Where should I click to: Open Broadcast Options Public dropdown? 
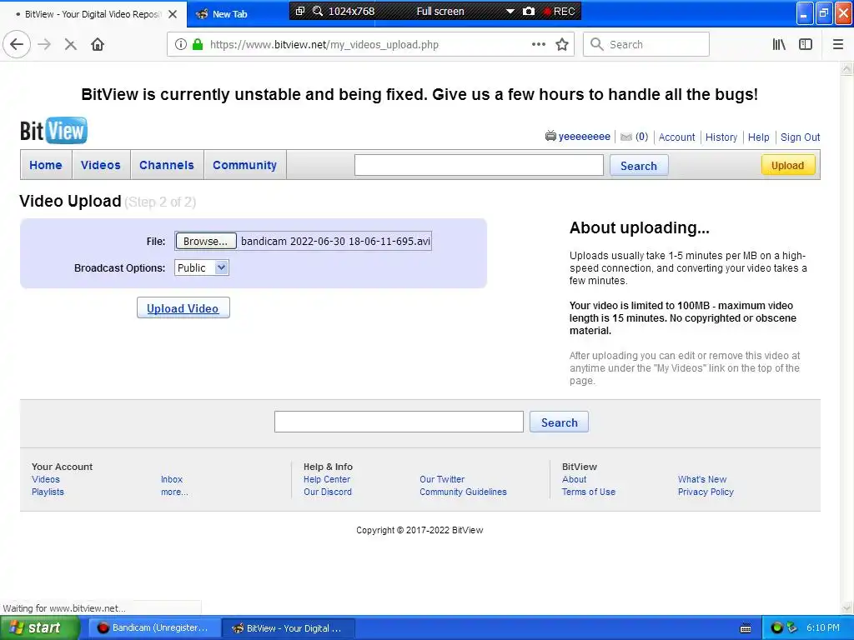tap(202, 267)
